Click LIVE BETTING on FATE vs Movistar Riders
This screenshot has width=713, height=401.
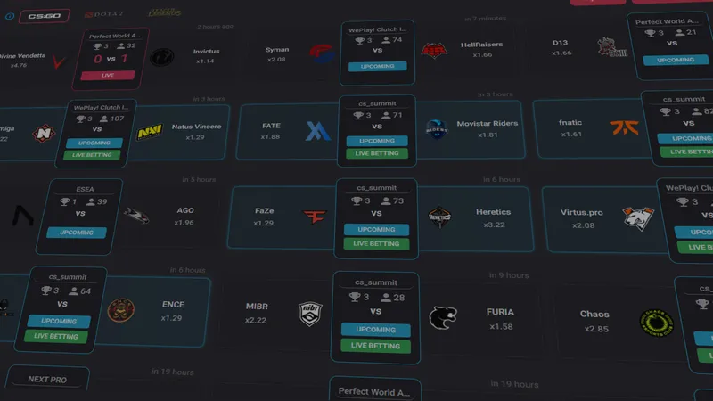tap(377, 153)
